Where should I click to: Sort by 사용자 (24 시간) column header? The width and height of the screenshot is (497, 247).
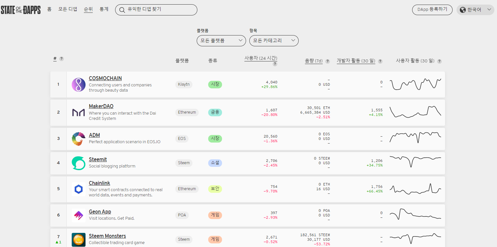point(261,58)
